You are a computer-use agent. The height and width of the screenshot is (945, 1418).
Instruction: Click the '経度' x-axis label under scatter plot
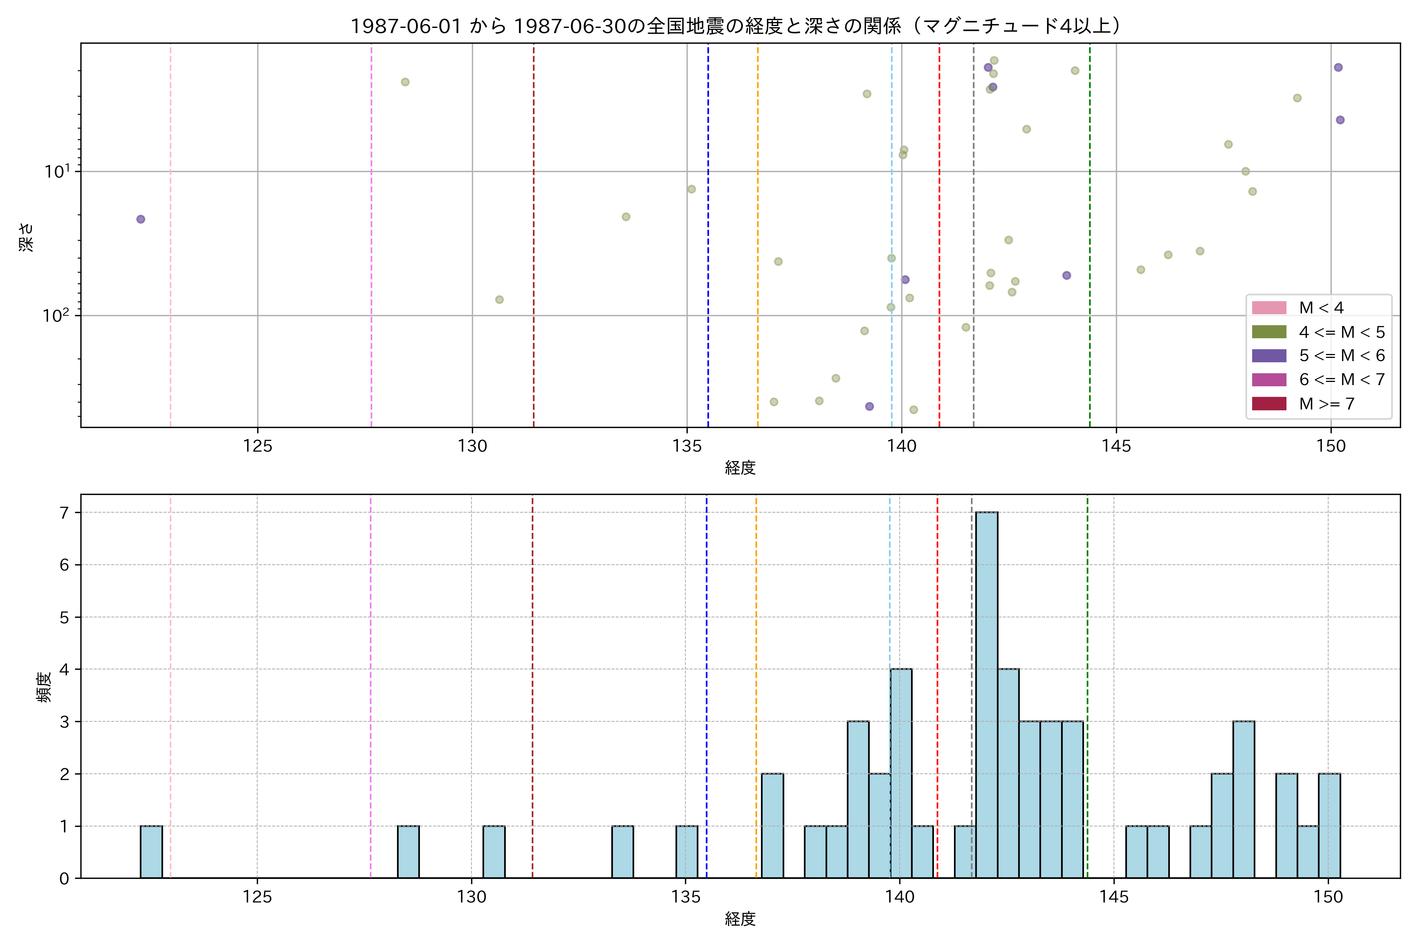740,468
